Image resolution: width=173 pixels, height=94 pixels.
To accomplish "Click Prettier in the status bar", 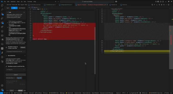I will point(166,93).
